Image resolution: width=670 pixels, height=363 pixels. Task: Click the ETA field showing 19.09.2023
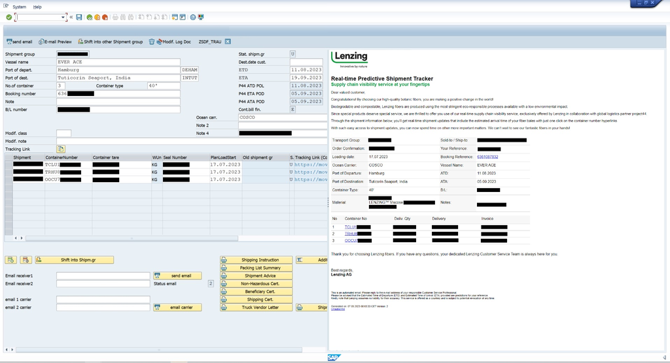pyautogui.click(x=306, y=78)
